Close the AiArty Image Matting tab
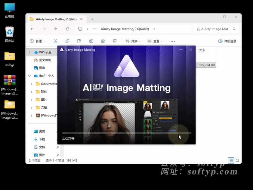 click(x=82, y=19)
